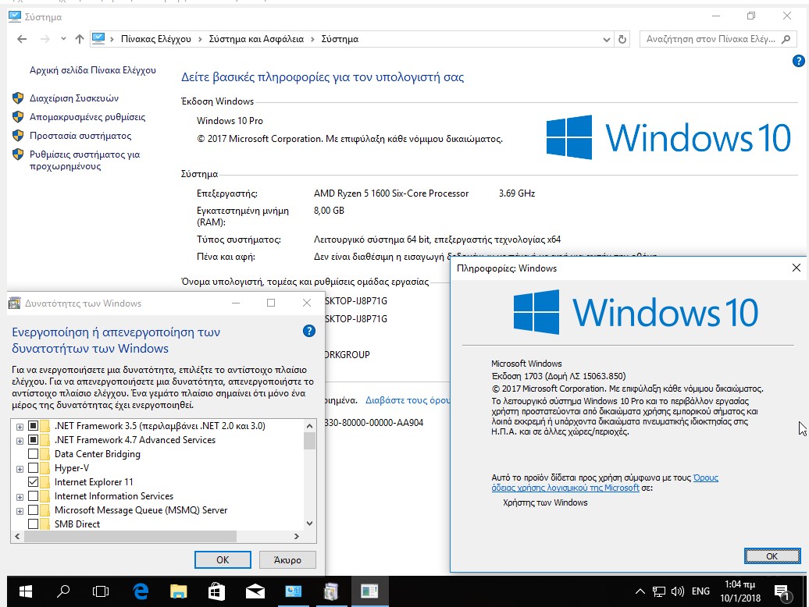Switch to winver taskbar button

point(369,591)
